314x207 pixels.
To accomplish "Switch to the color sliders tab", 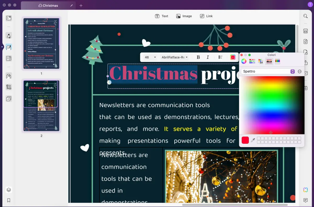I will (252, 61).
